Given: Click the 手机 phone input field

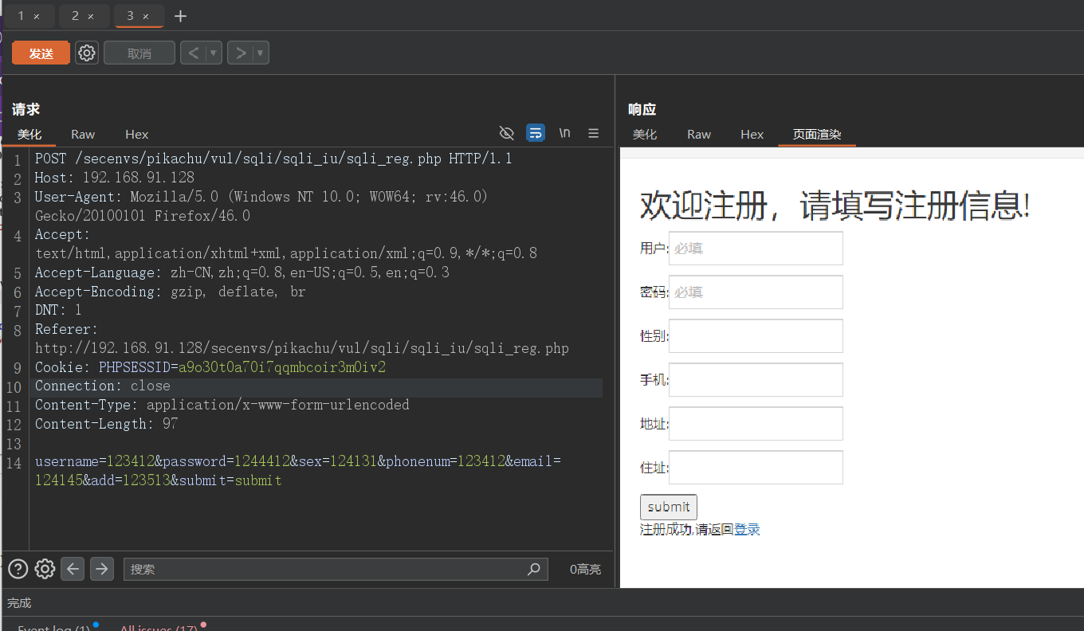Looking at the screenshot, I should tap(756, 380).
